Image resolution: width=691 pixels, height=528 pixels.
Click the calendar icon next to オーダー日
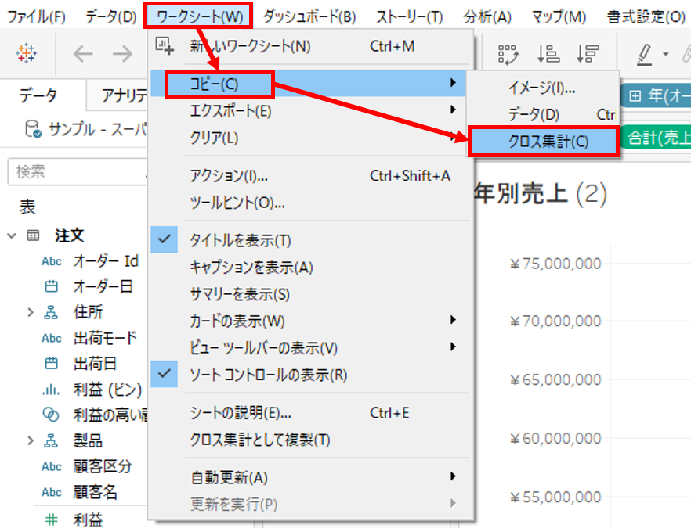49,285
